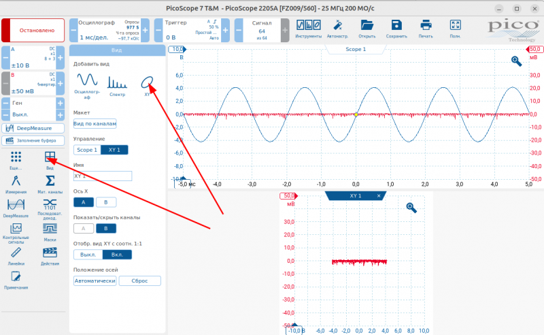The image size is (544, 335).
Task: Save data with Сохранить icon
Action: coord(396,29)
